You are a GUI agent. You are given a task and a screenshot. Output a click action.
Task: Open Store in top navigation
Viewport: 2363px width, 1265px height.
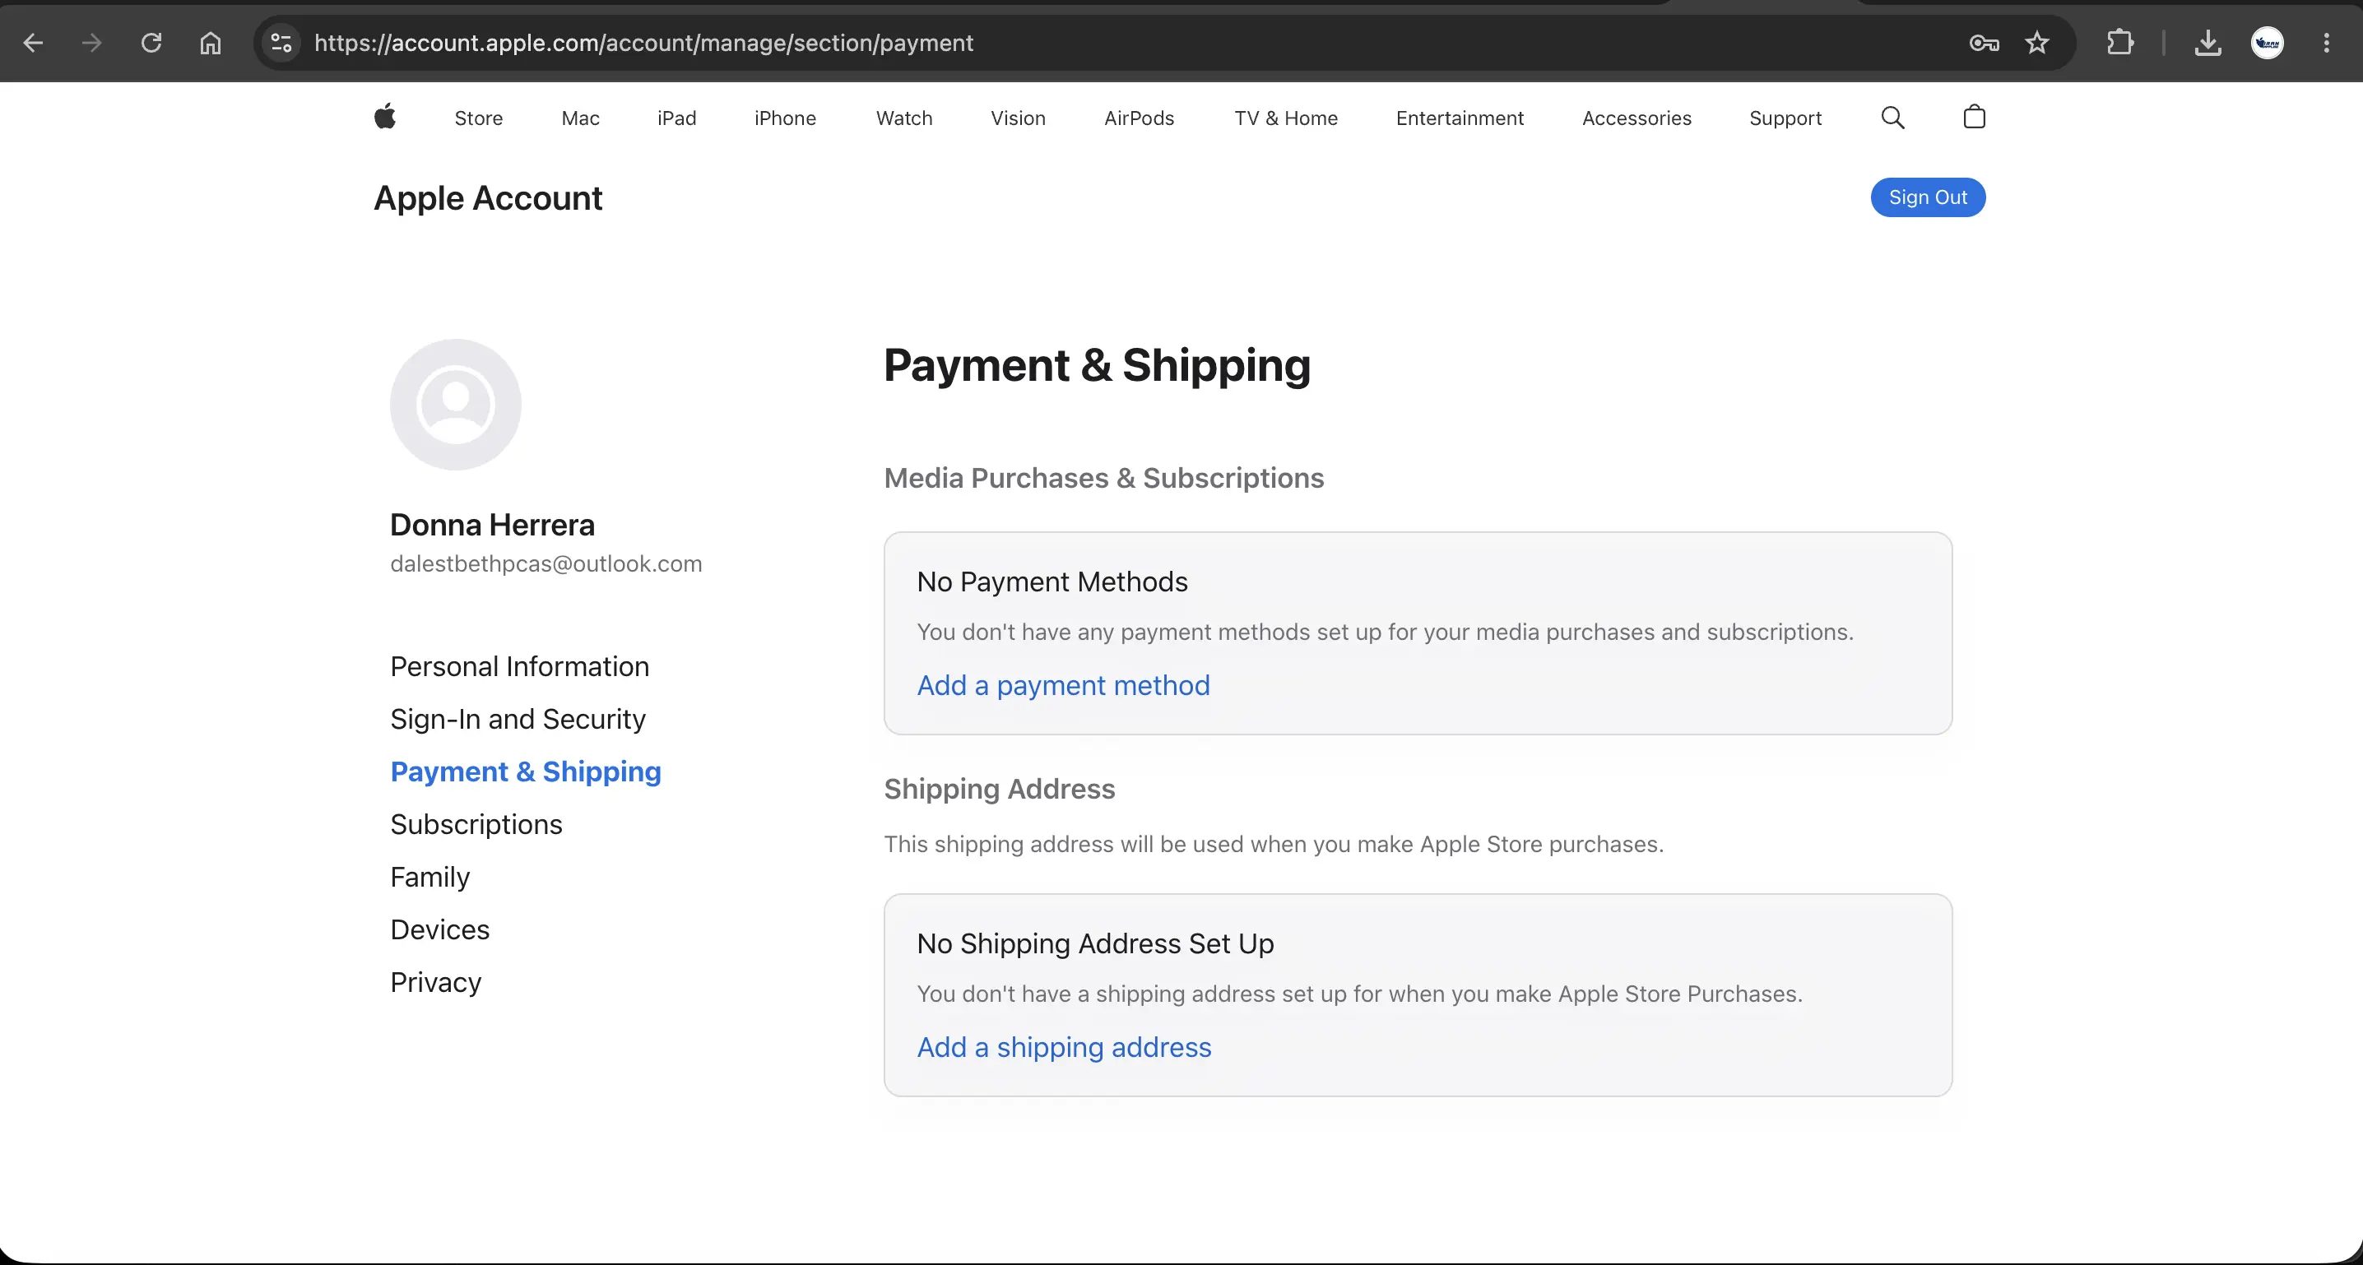[479, 118]
